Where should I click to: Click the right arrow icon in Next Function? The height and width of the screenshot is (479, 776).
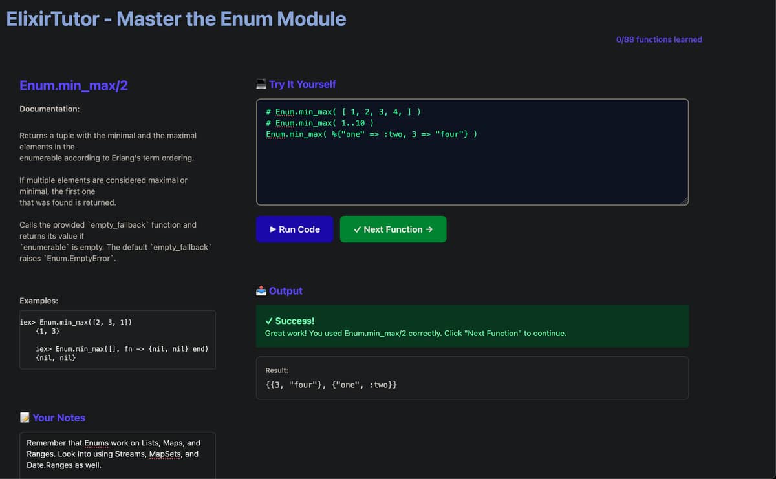point(429,229)
